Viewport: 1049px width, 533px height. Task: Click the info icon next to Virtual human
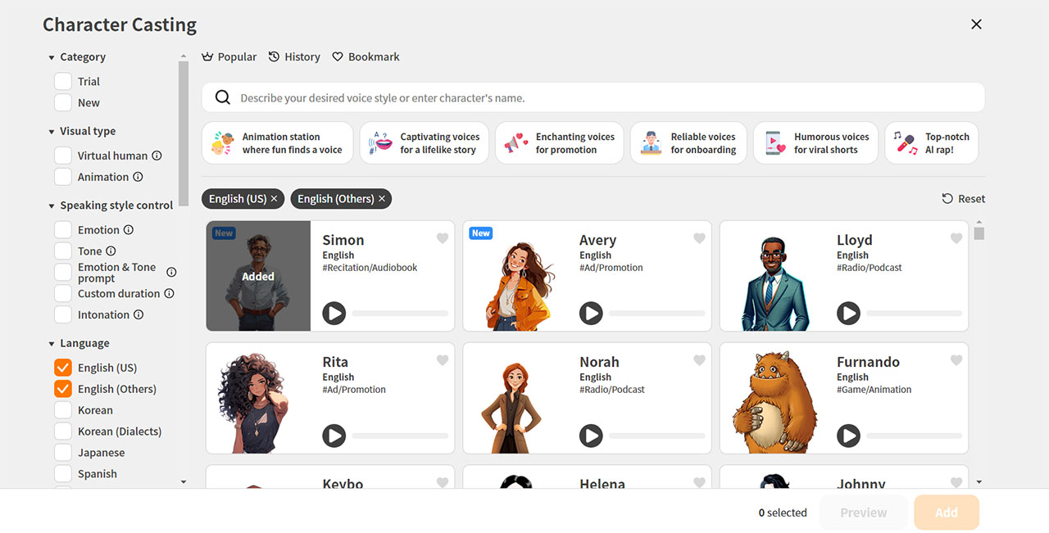[157, 156]
